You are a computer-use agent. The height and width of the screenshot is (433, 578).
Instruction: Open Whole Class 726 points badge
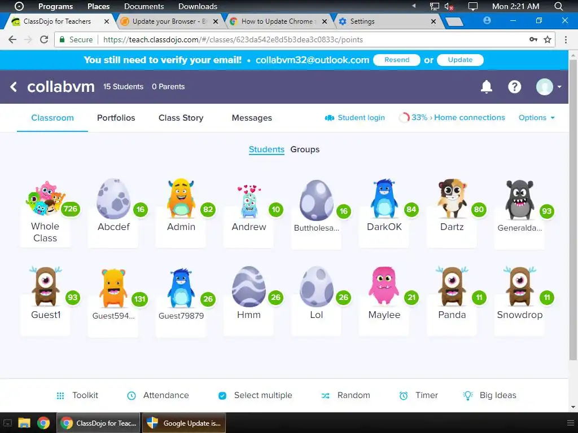[x=70, y=209]
